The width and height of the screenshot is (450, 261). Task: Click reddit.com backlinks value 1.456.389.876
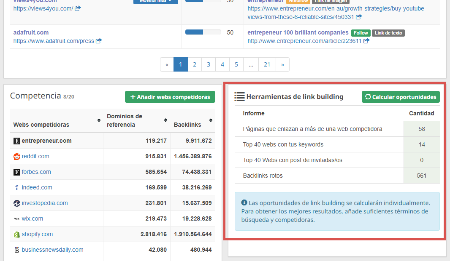[x=193, y=156]
